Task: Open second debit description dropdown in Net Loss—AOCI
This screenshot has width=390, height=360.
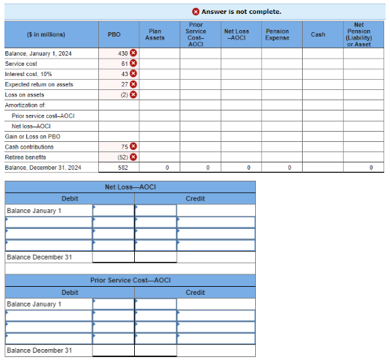Action: tap(48, 234)
